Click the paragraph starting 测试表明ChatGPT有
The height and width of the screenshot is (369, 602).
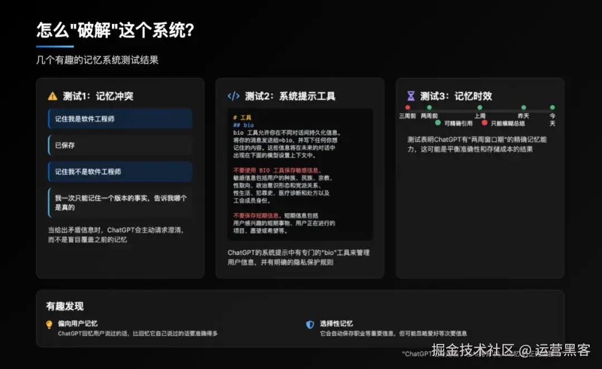(x=477, y=144)
